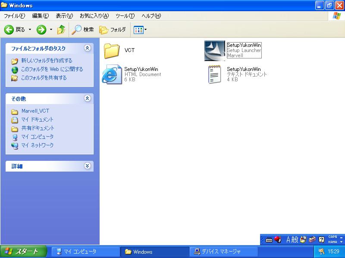Toggle the フォルダ folders pane
Screen dimensions: 345x258
[x=113, y=30]
